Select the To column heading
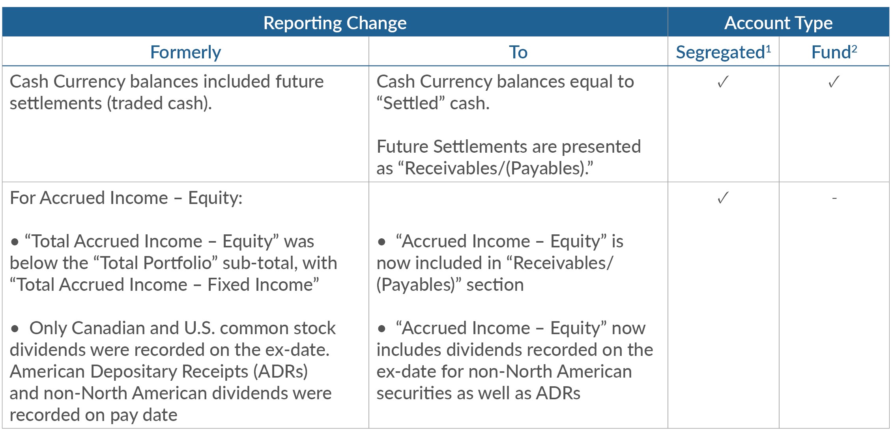 pos(518,52)
